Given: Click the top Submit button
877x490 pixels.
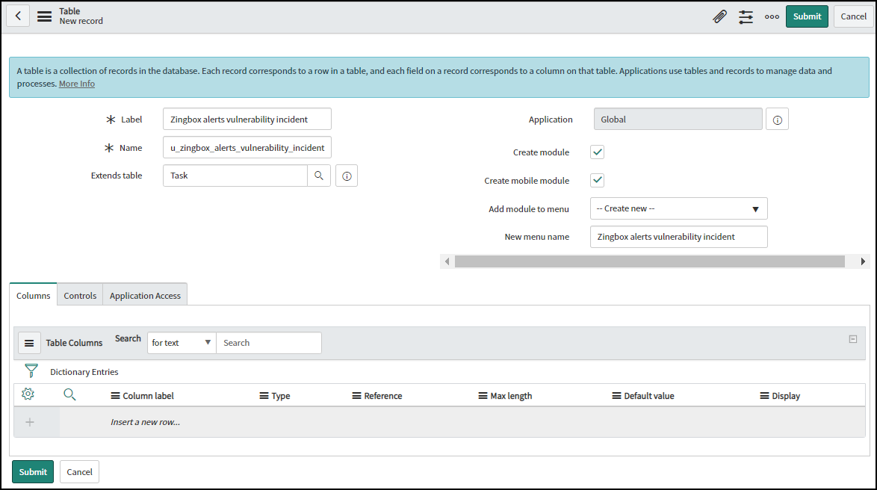Looking at the screenshot, I should click(x=807, y=16).
